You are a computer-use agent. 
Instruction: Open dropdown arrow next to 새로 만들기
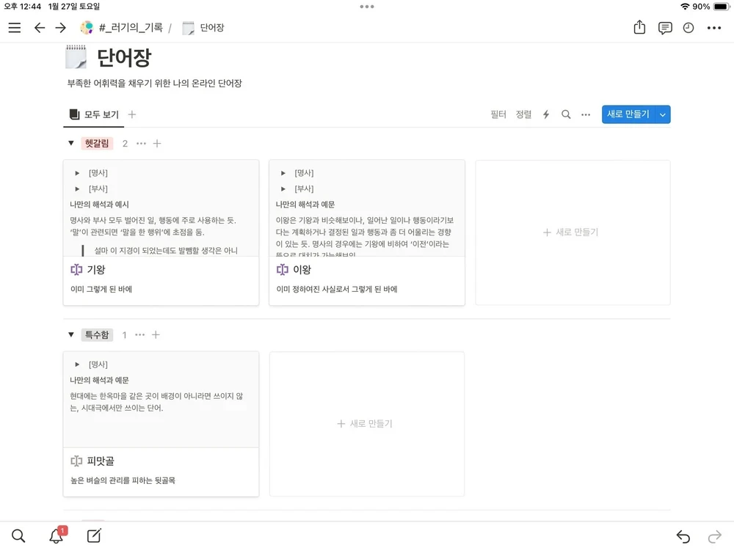pos(662,114)
